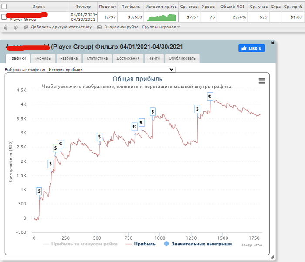Click the leftmost € win marker
This screenshot has width=305, height=262.
61,144
